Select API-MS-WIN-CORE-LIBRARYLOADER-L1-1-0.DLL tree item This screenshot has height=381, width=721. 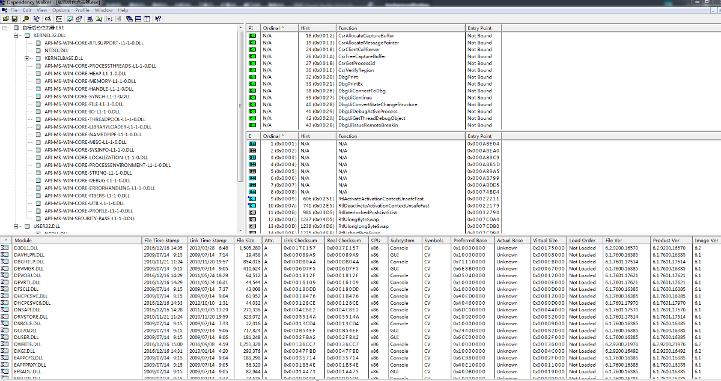97,127
